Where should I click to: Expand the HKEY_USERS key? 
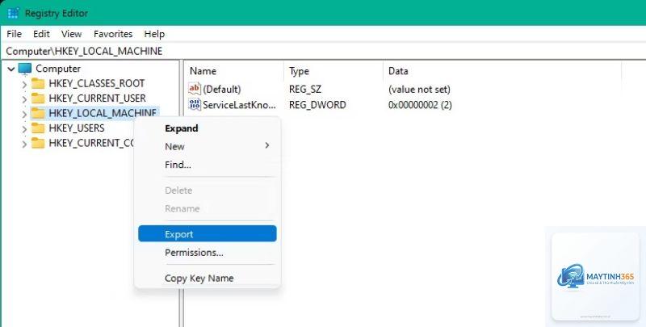[24, 129]
